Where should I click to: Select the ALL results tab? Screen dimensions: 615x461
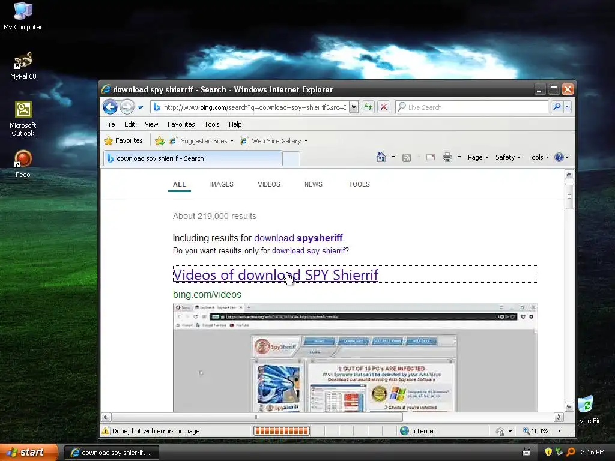point(179,184)
